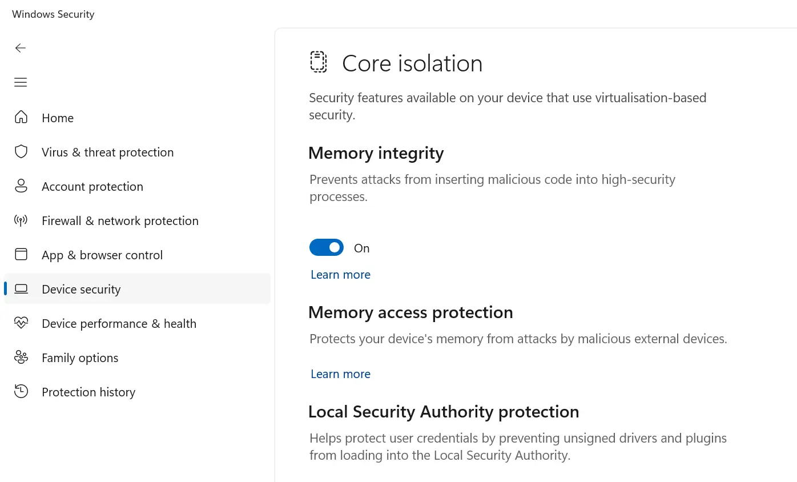Click the Family options people icon
The width and height of the screenshot is (797, 482).
click(21, 357)
